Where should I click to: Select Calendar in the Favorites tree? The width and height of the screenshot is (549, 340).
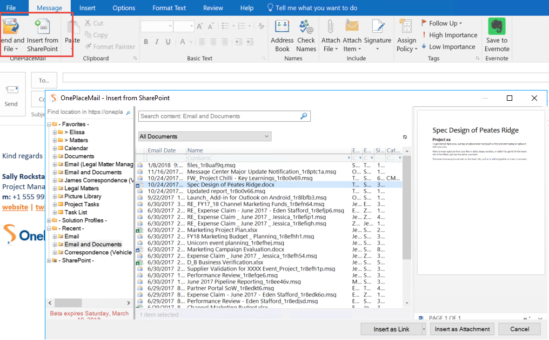(76, 148)
